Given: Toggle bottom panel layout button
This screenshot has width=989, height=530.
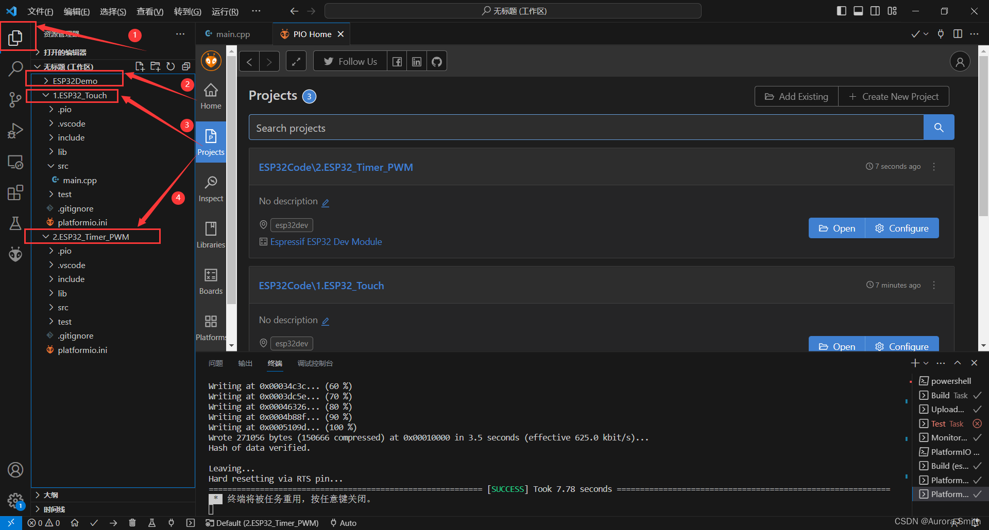Looking at the screenshot, I should click(858, 11).
